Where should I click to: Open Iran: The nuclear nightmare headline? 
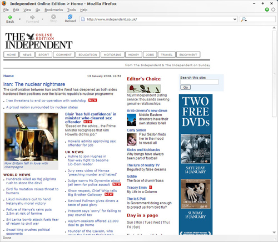(x=34, y=84)
